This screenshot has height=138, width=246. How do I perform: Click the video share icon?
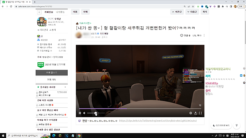[196, 113]
